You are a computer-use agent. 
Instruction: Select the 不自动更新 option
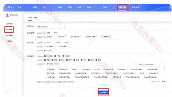click(57, 46)
